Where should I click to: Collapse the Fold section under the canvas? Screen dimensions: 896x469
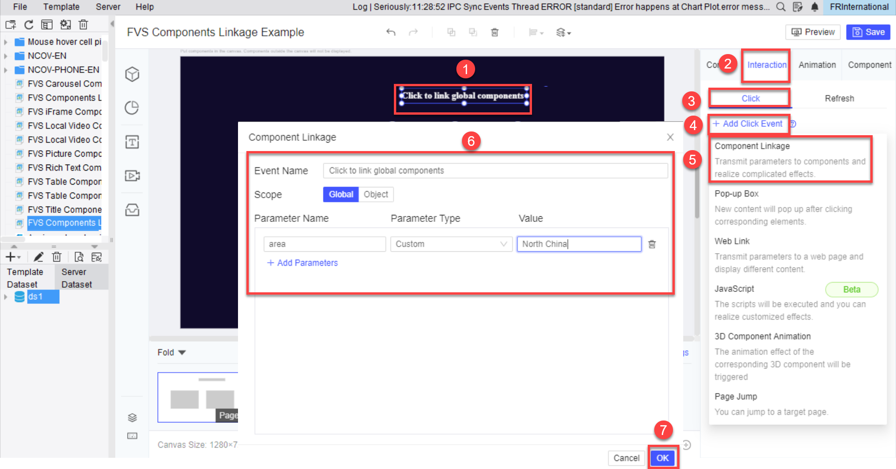point(171,352)
